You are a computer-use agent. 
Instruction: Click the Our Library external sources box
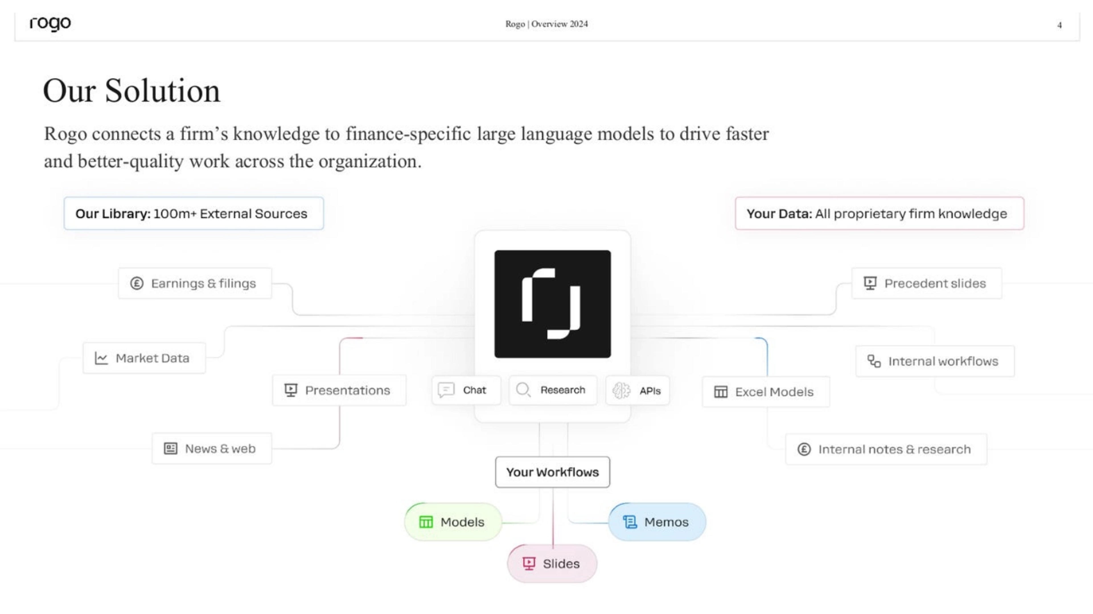click(194, 213)
